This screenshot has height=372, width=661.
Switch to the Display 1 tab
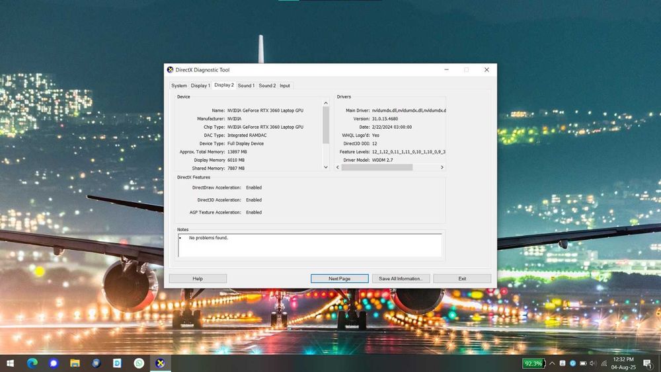pyautogui.click(x=200, y=85)
